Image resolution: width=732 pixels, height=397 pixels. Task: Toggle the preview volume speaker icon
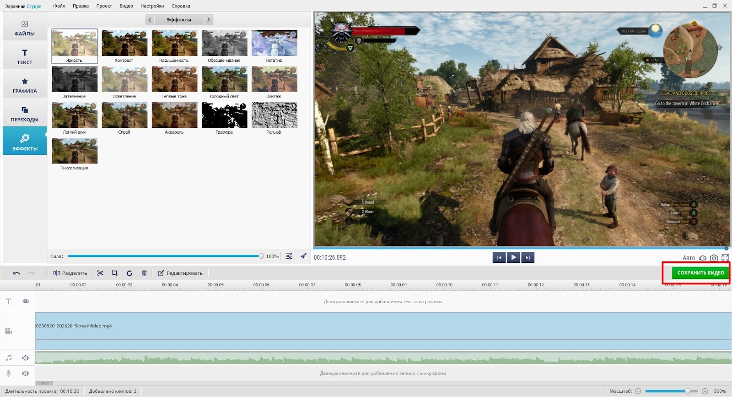coord(703,258)
